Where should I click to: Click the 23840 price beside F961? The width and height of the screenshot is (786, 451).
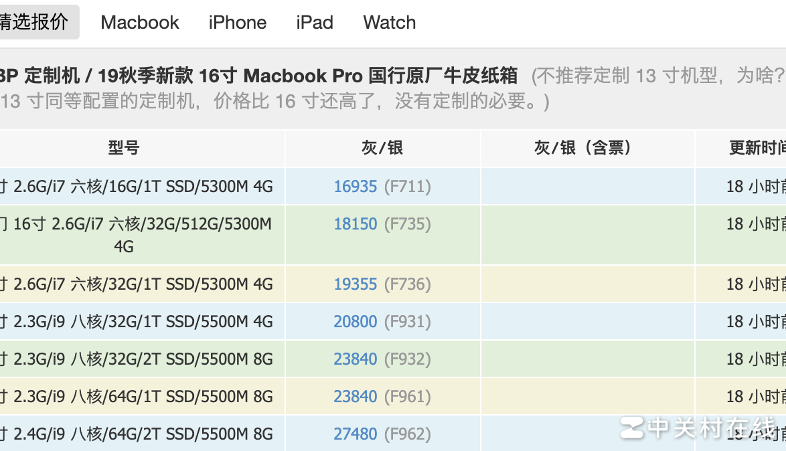[x=356, y=397]
